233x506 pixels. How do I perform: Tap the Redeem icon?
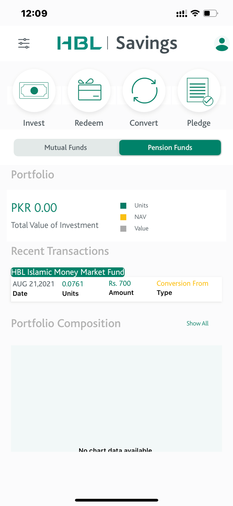89,90
